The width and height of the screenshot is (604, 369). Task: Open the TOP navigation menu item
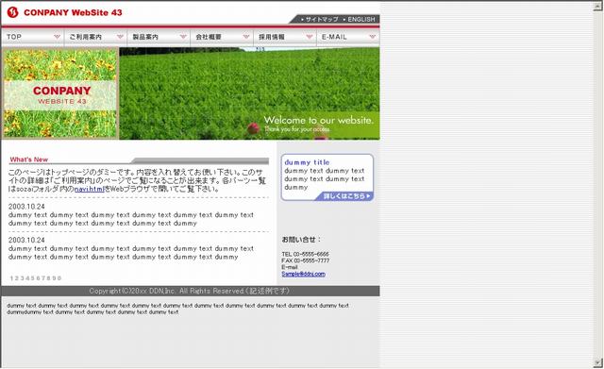[x=33, y=37]
